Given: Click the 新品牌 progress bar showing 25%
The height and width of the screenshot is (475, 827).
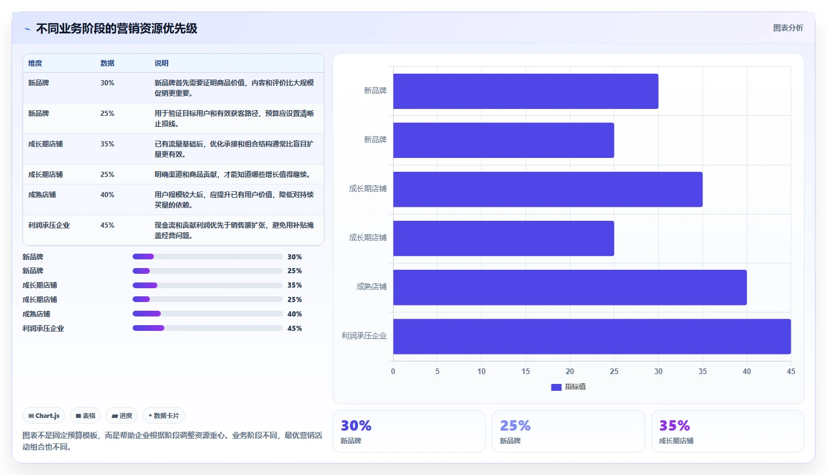Looking at the screenshot, I should (x=207, y=271).
